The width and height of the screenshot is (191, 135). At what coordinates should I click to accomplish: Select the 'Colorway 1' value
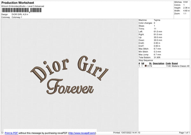17,17
